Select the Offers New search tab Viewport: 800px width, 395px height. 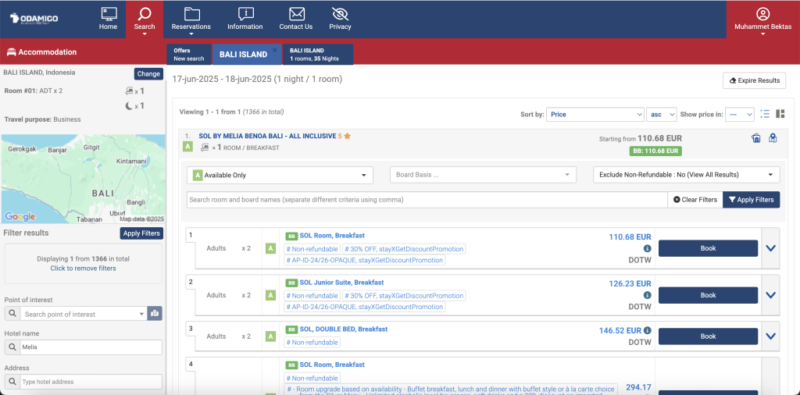[x=189, y=55]
